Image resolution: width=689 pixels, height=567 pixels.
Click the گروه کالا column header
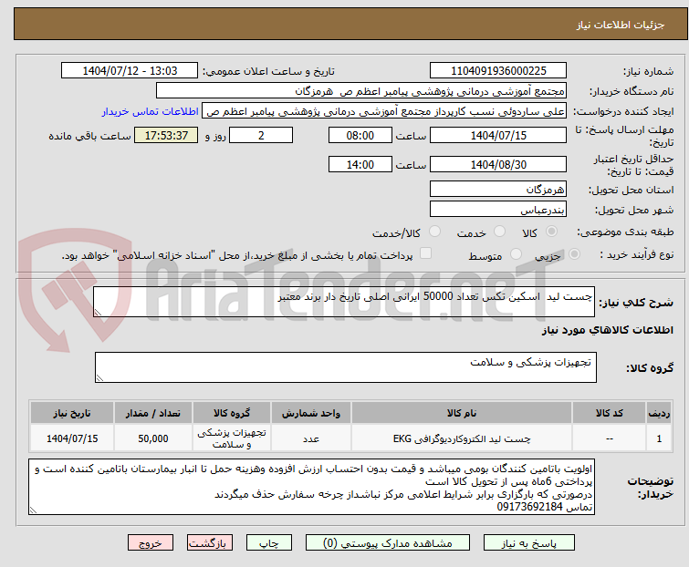coord(232,413)
